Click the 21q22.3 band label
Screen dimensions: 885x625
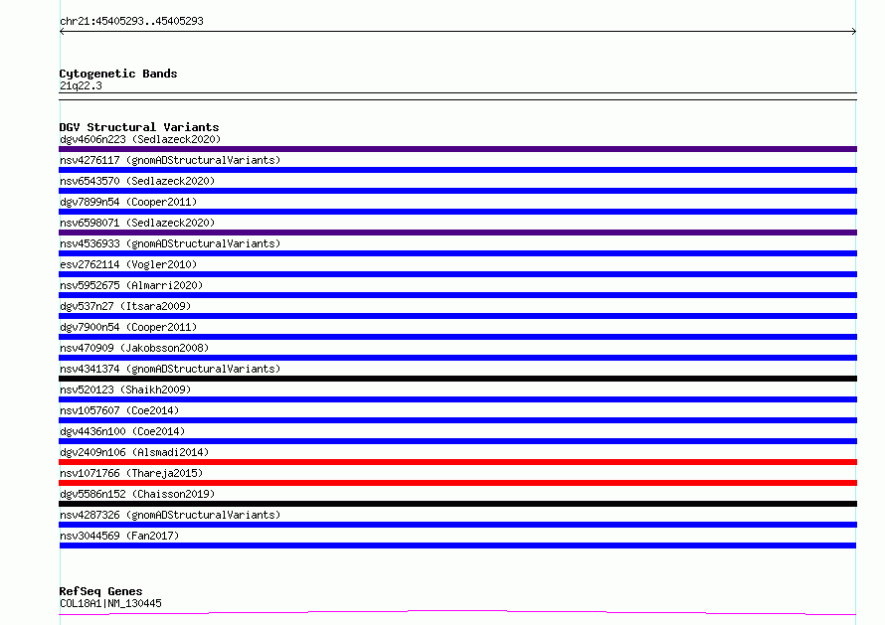81,85
